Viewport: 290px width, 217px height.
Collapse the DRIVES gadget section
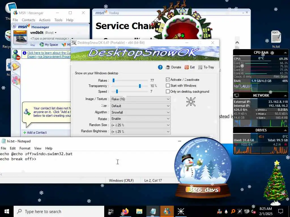(x=285, y=130)
